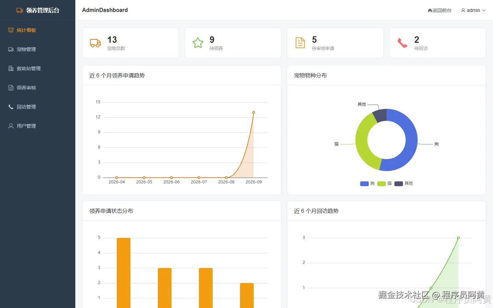Go to 救助站管理 in sidebar

point(38,68)
